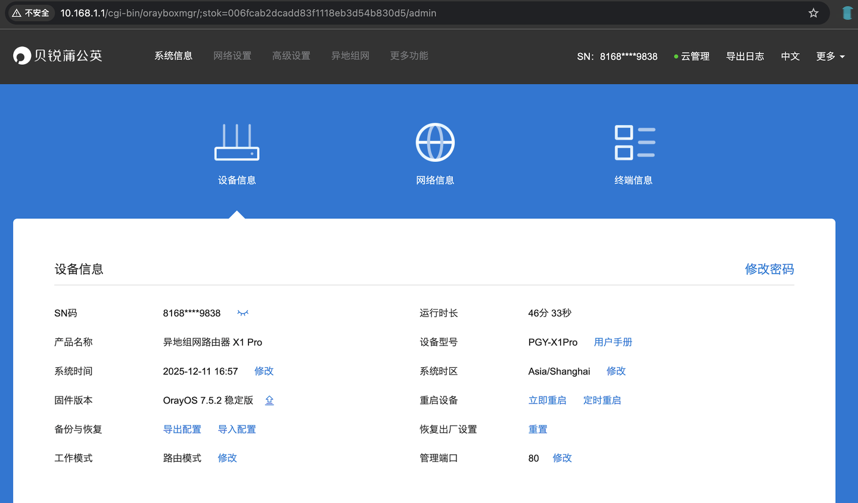Click the browser address bar URL
Viewport: 858px width, 503px height.
[x=248, y=13]
